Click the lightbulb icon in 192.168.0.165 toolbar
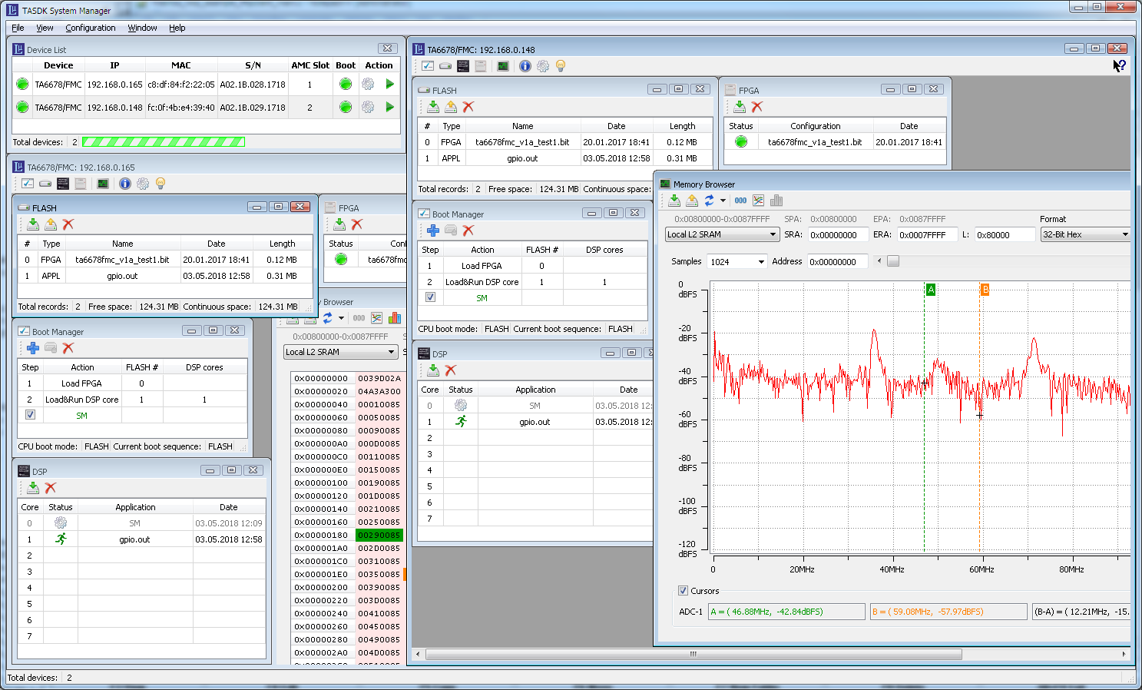1142x690 pixels. coord(161,184)
